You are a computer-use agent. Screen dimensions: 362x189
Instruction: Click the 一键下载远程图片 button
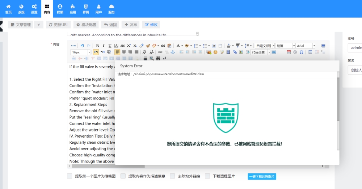[262, 176]
